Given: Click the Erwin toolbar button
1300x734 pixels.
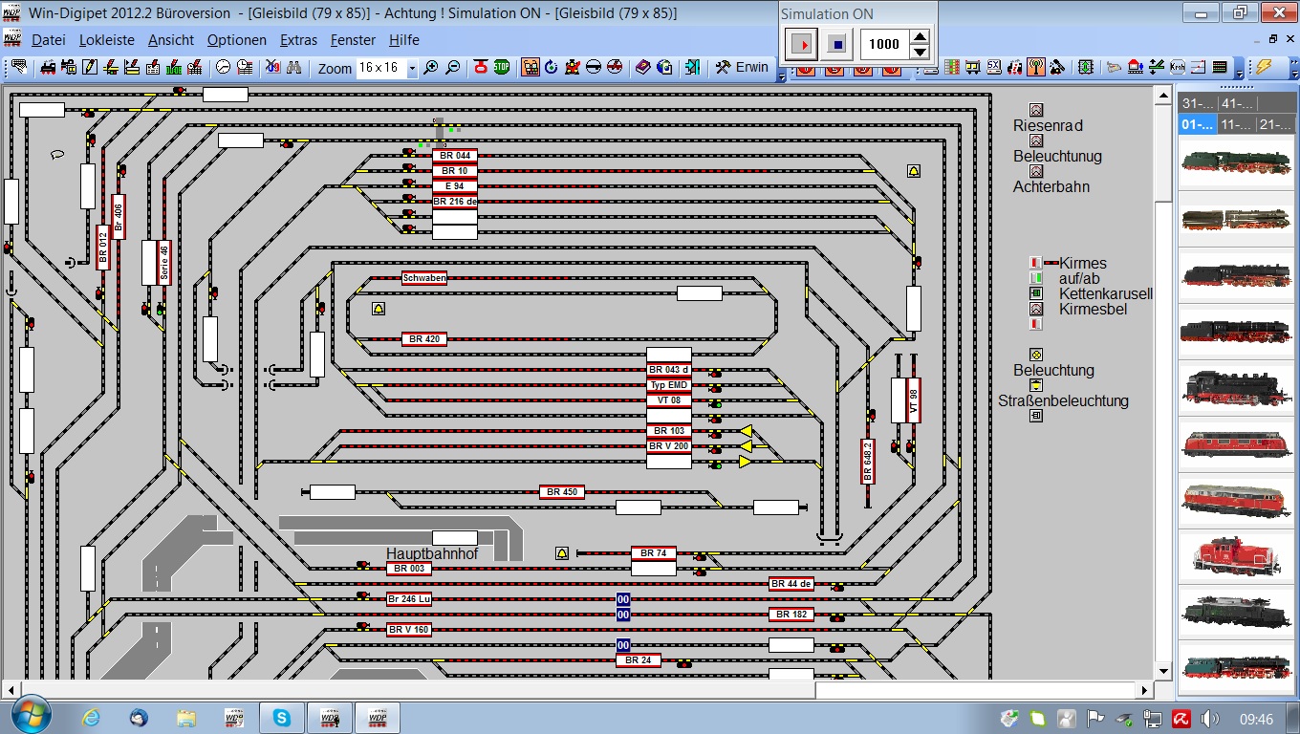Looking at the screenshot, I should (x=743, y=68).
